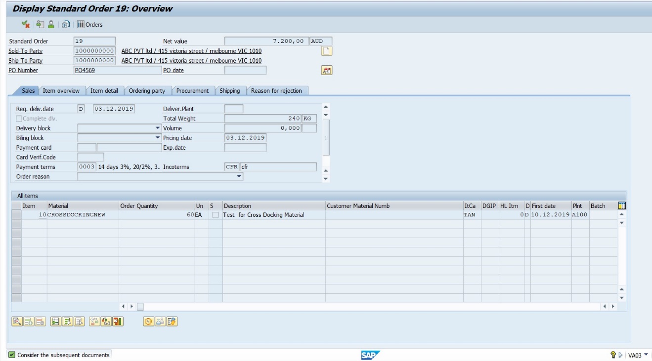Click the yellow help question mark icon
Viewport: 652px width, 361px height.
tap(613, 355)
